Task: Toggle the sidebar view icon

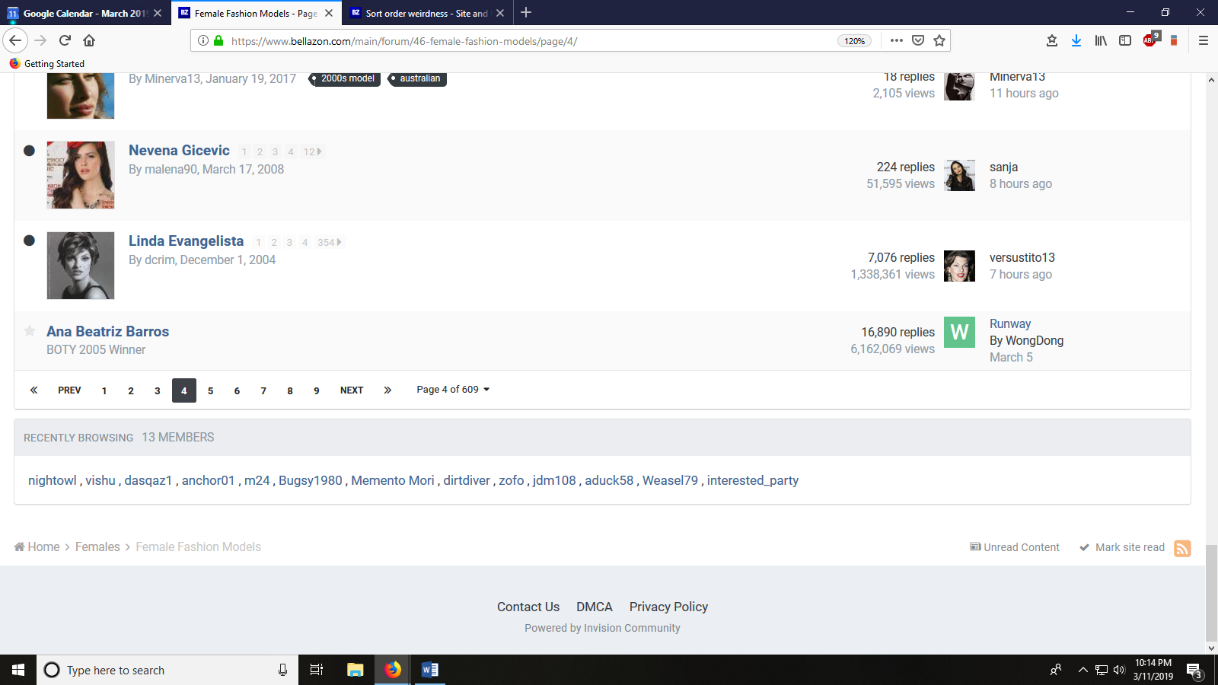Action: (x=1125, y=41)
